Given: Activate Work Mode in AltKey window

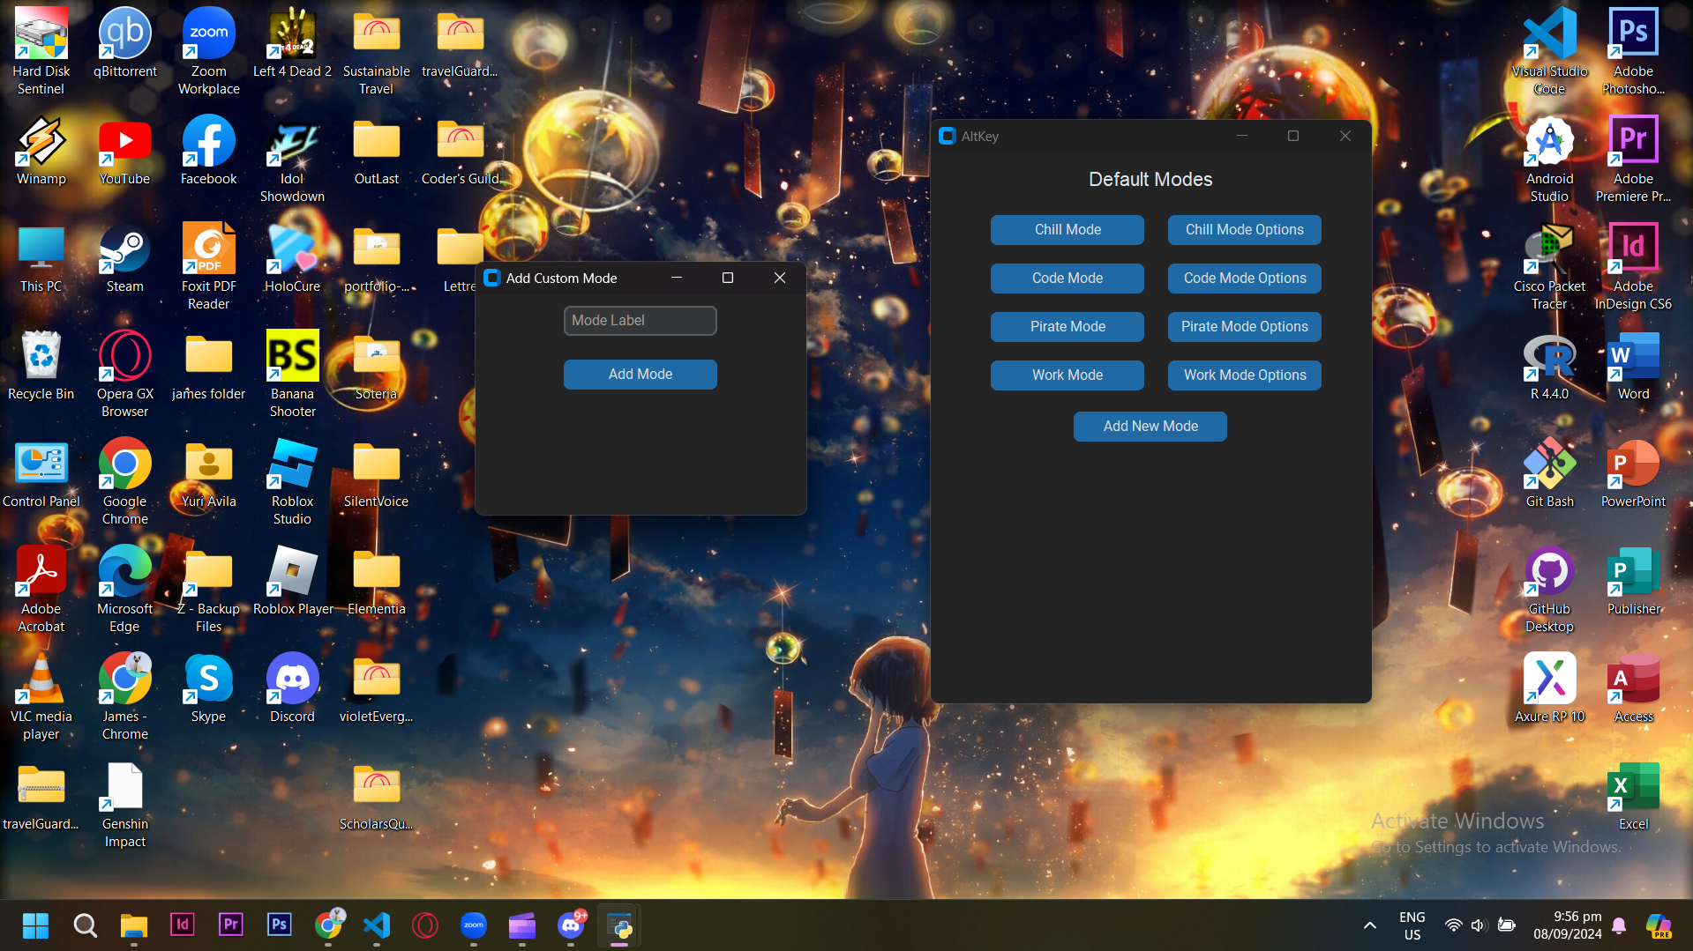Looking at the screenshot, I should coord(1067,375).
